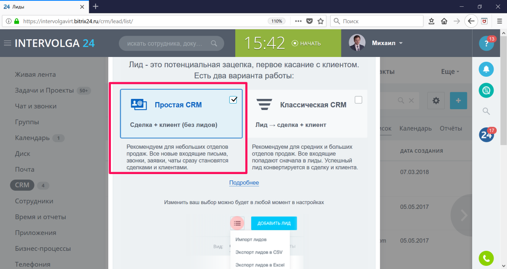The width and height of the screenshot is (507, 269).
Task: Click the Simple CRM contact card icon
Action: [139, 105]
